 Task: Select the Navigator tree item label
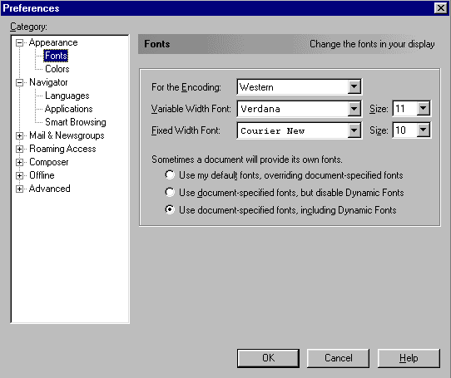(x=48, y=82)
